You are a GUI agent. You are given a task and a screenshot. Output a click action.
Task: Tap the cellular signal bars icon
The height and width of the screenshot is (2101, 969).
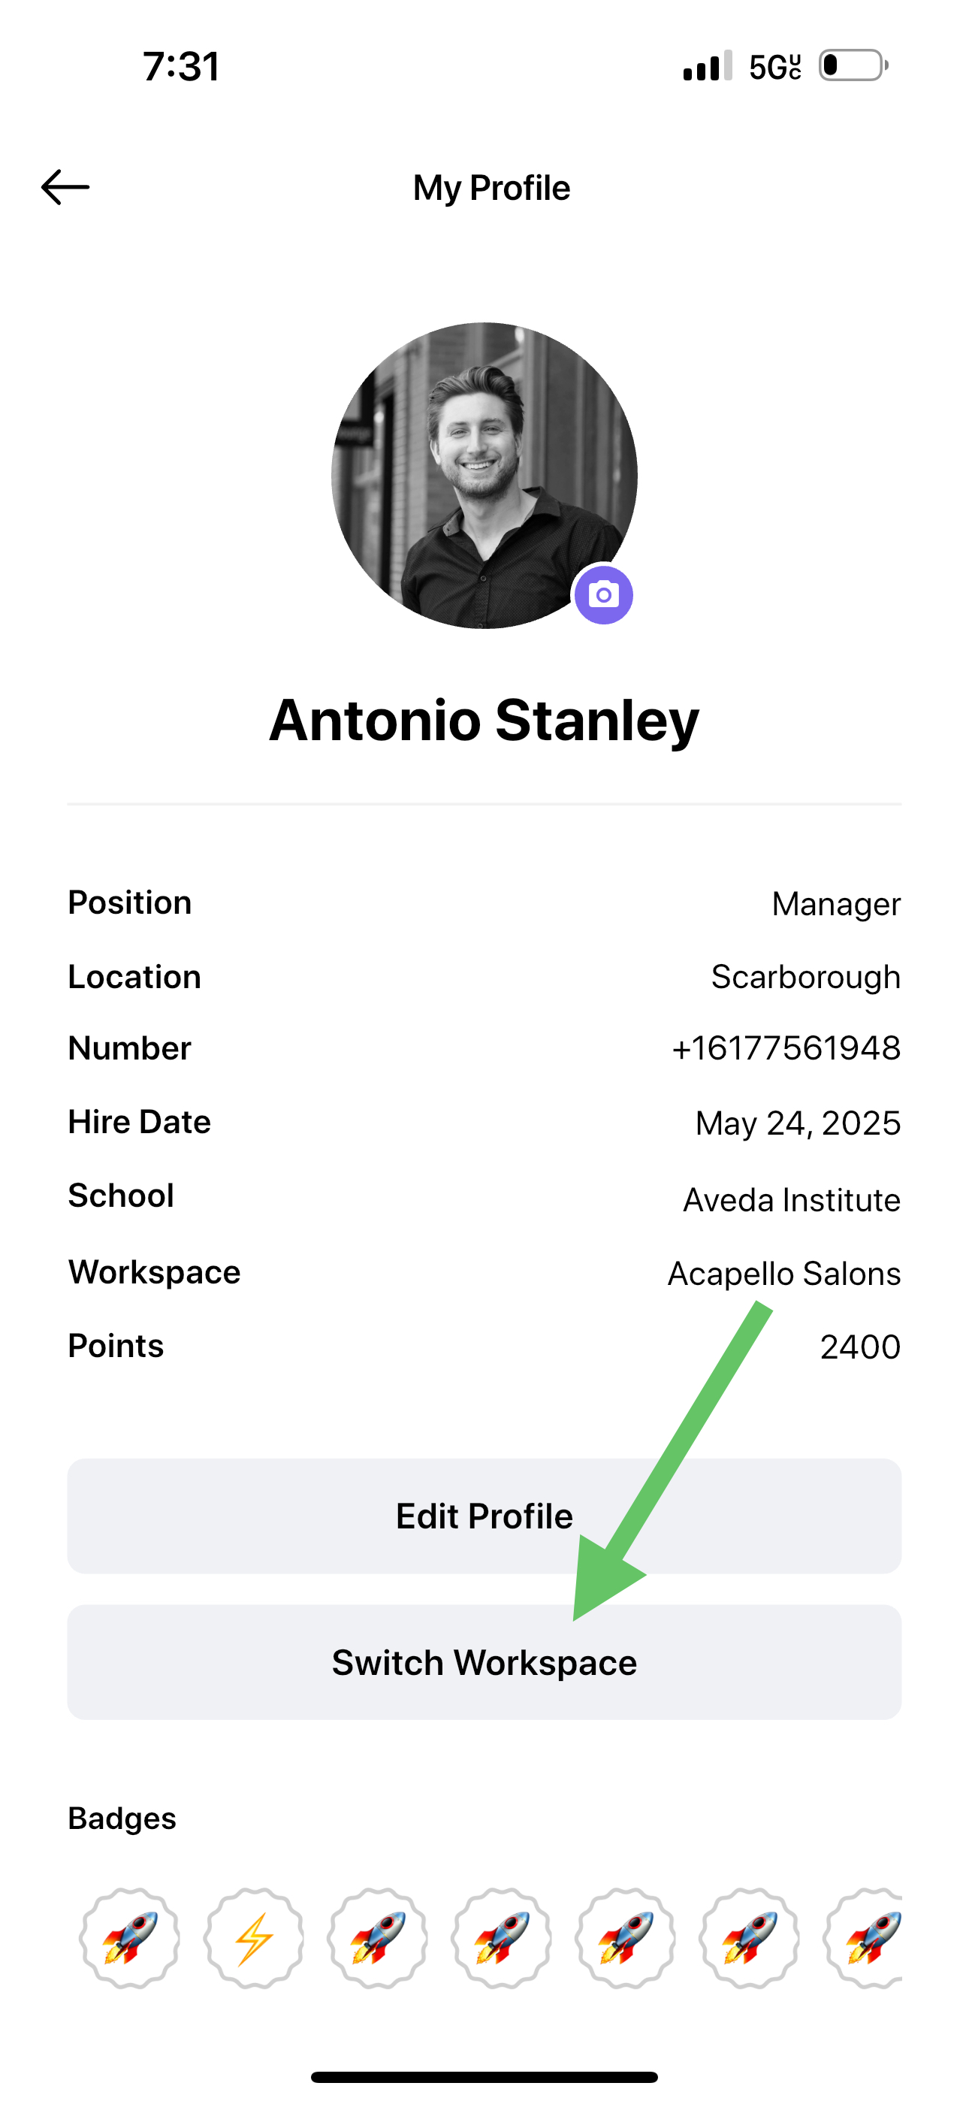coord(707,65)
